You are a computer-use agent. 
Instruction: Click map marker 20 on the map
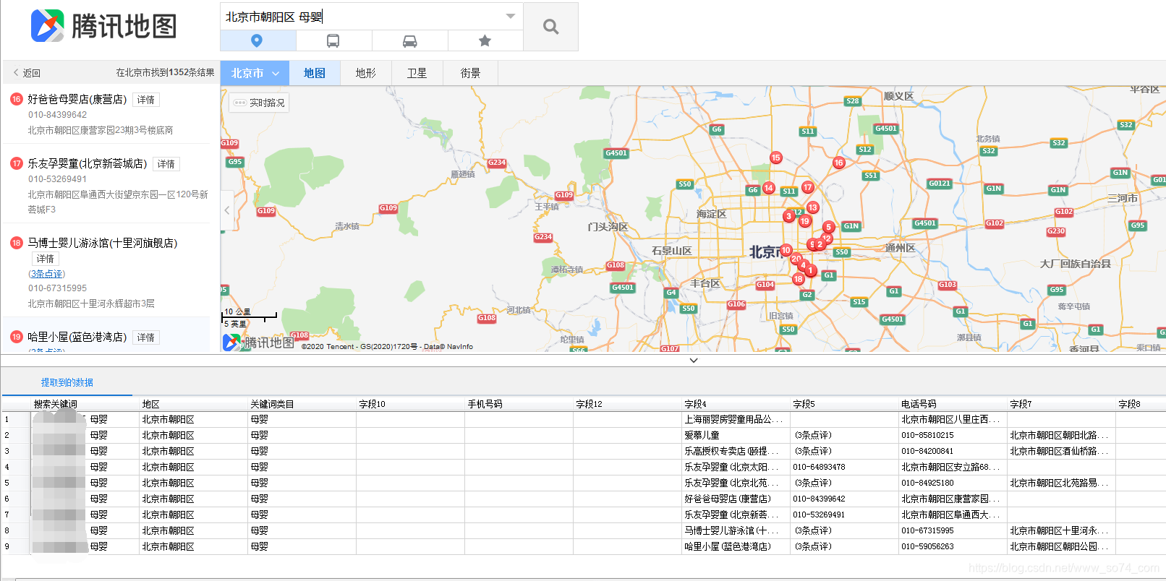796,259
